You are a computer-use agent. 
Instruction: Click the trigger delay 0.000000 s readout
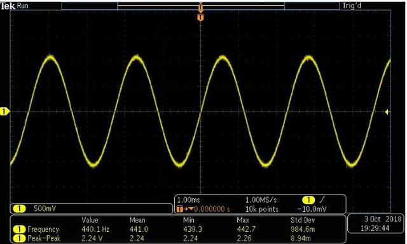tap(212, 209)
